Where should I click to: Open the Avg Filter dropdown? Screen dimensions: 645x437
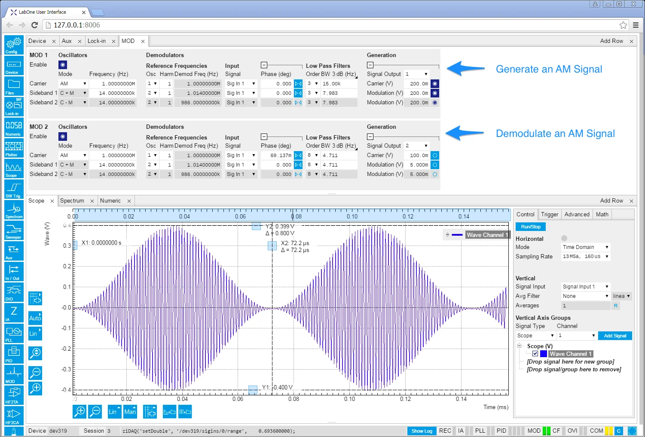586,296
